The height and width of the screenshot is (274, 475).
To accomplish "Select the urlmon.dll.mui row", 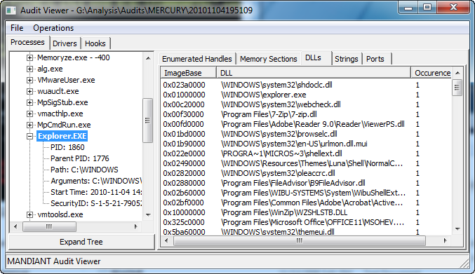I will [x=306, y=144].
